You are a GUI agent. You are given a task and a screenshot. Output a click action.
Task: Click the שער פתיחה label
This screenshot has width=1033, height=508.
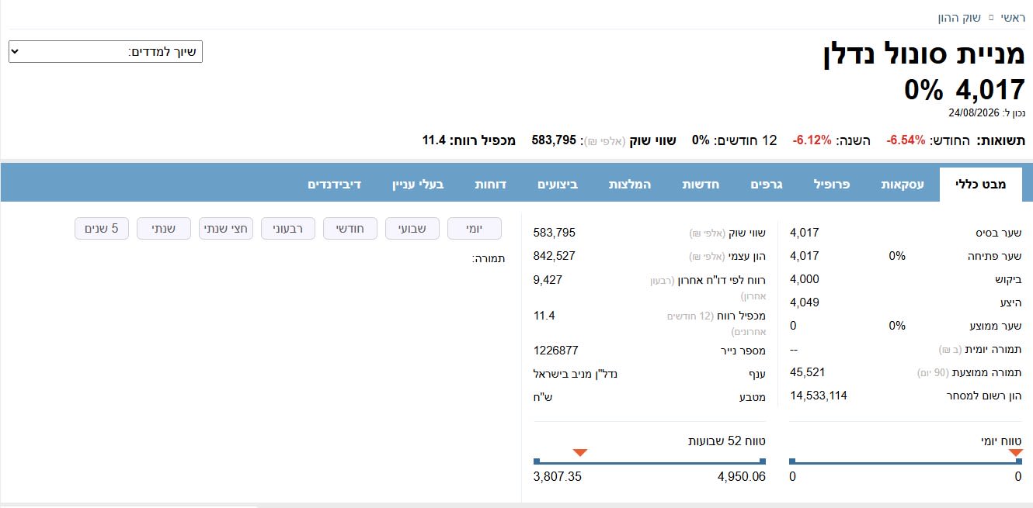click(994, 256)
